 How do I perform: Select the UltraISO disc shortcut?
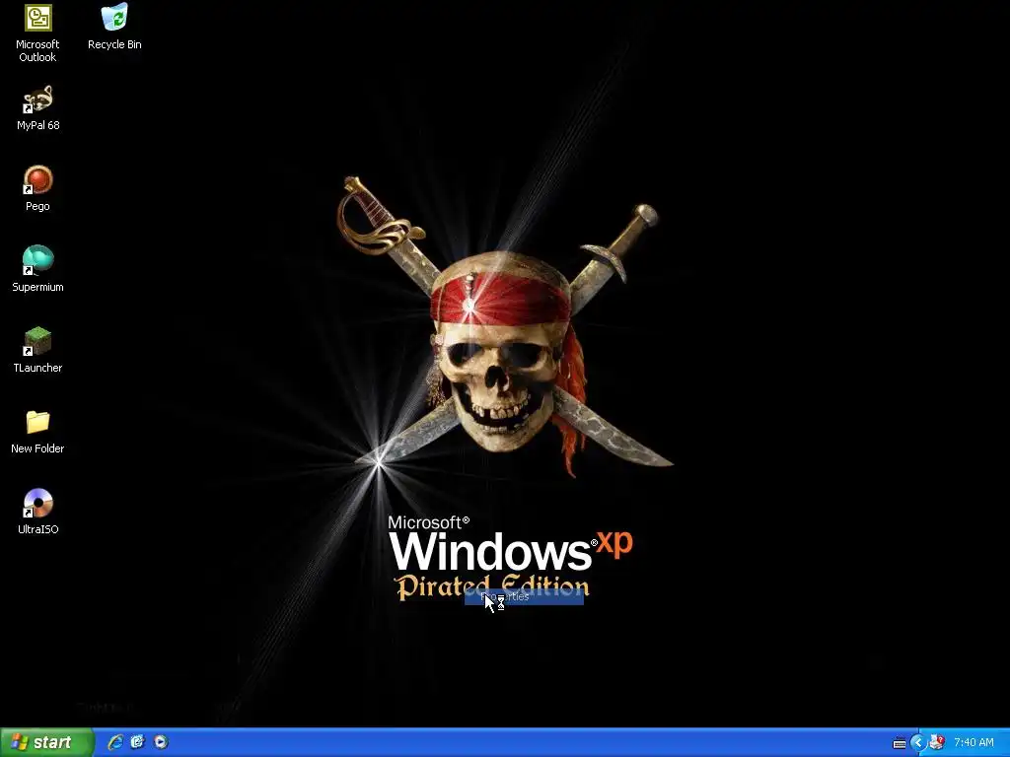pyautogui.click(x=38, y=512)
